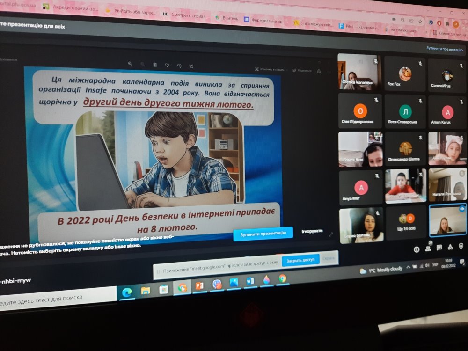
Task: Open Word from the taskbar
Action: click(250, 281)
